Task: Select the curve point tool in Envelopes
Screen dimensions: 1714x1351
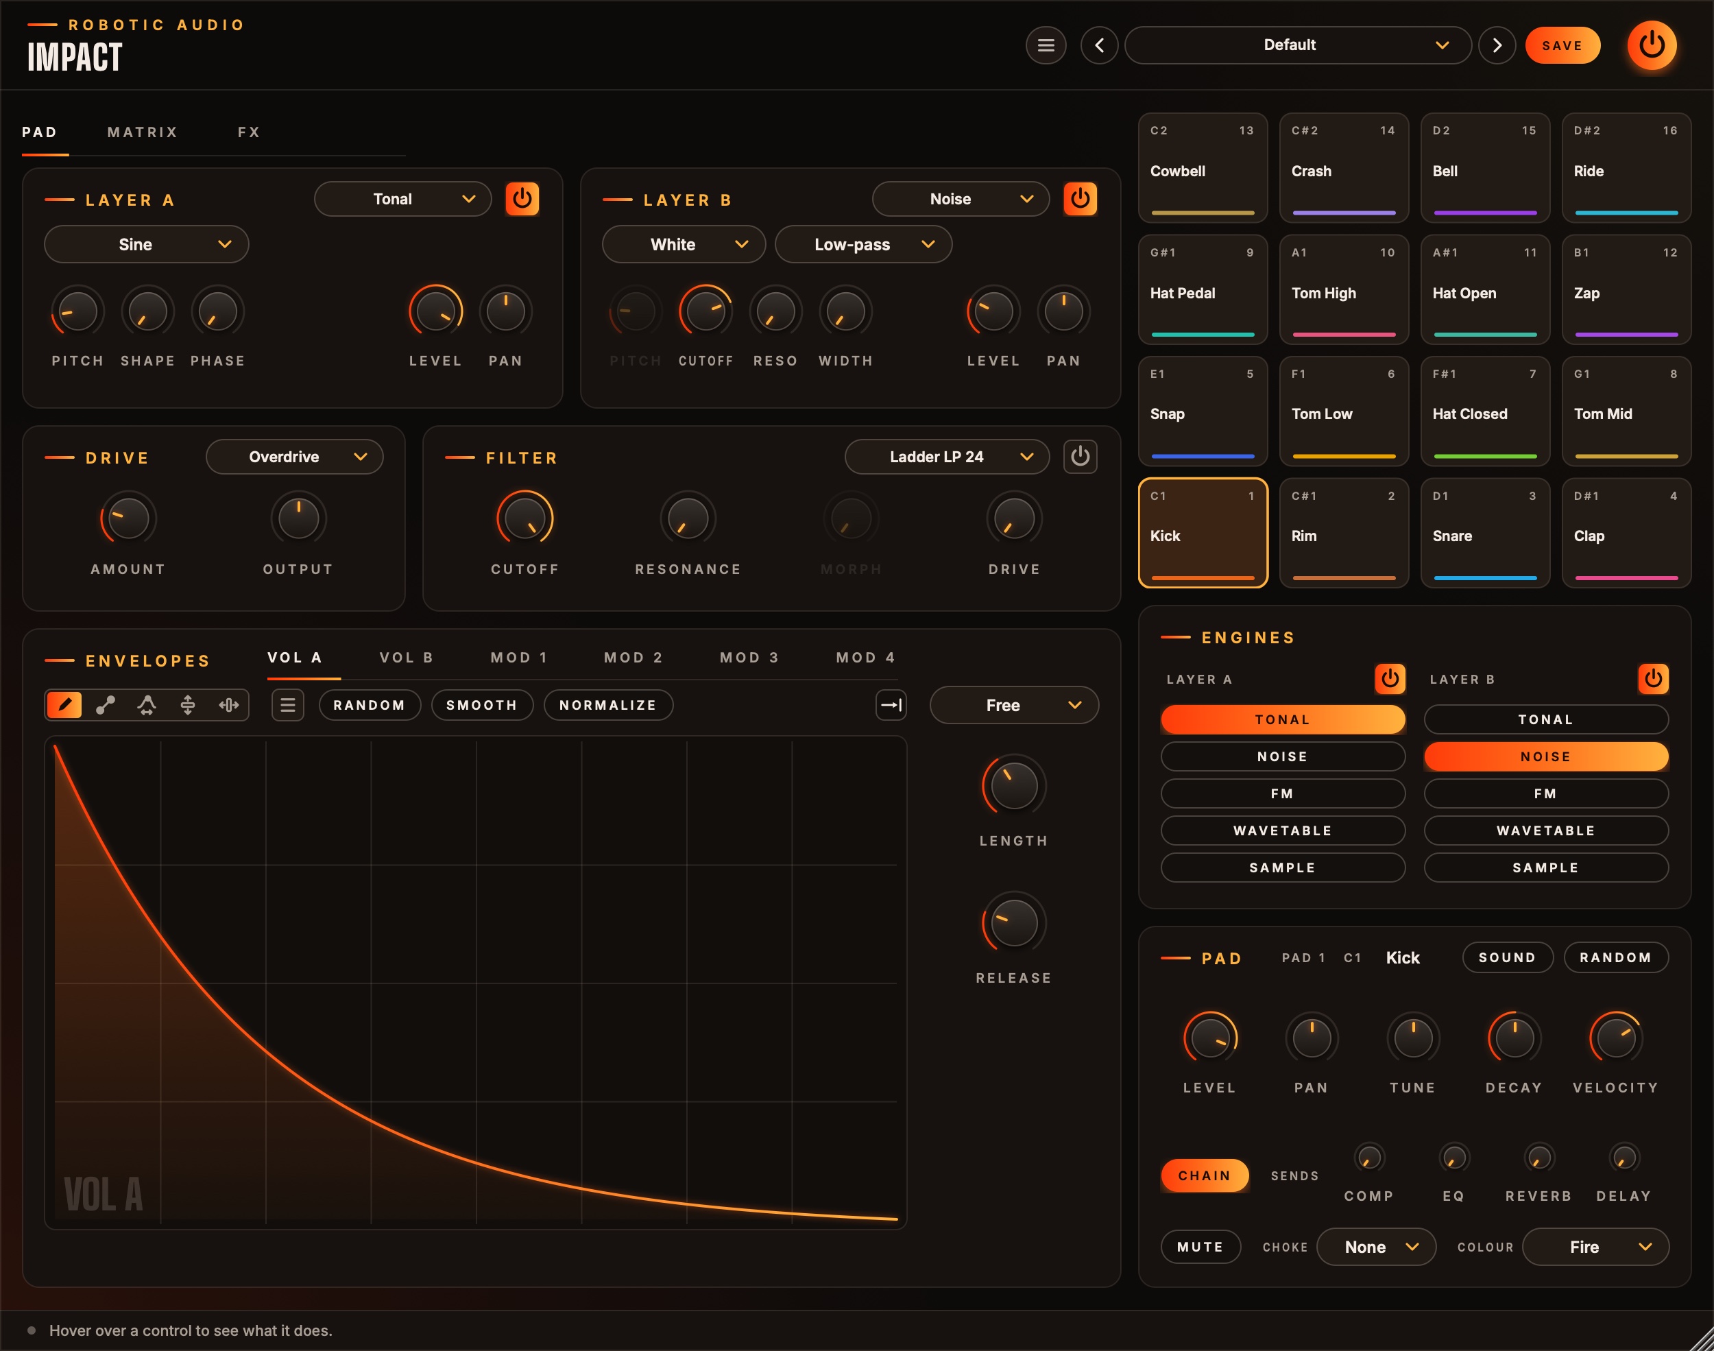Action: (x=147, y=705)
